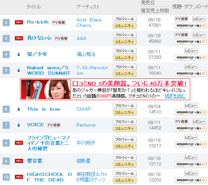Open song title 蛍/少年
Image resolution: width=208 pixels, height=185 pixels.
tap(37, 54)
